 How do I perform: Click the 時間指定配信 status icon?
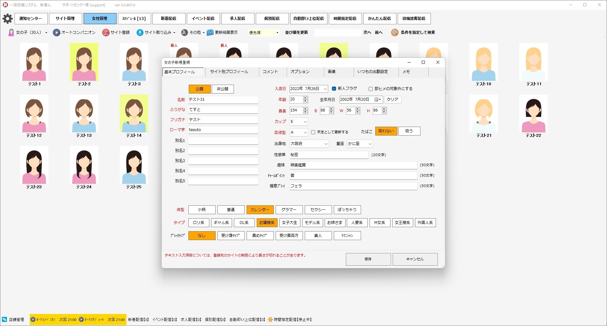click(x=270, y=319)
